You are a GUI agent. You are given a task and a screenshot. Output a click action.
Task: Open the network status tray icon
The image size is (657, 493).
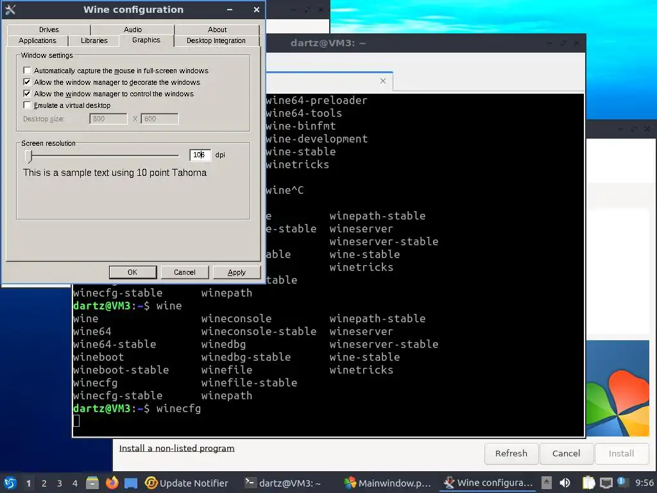click(x=606, y=483)
